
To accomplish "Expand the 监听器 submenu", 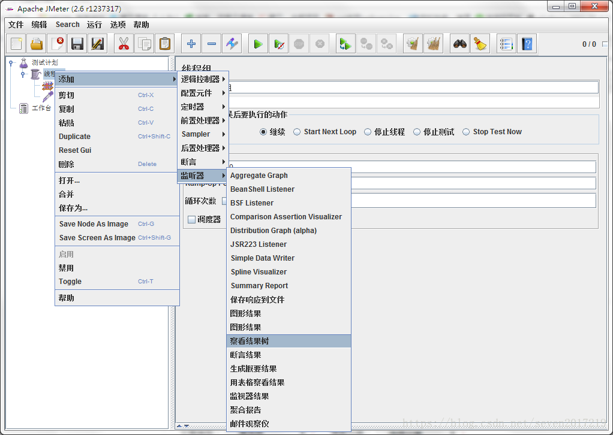I will 203,176.
